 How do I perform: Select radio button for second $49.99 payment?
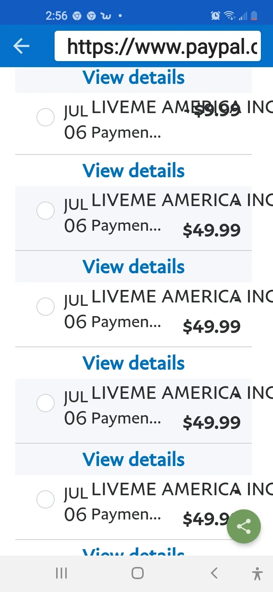45,307
